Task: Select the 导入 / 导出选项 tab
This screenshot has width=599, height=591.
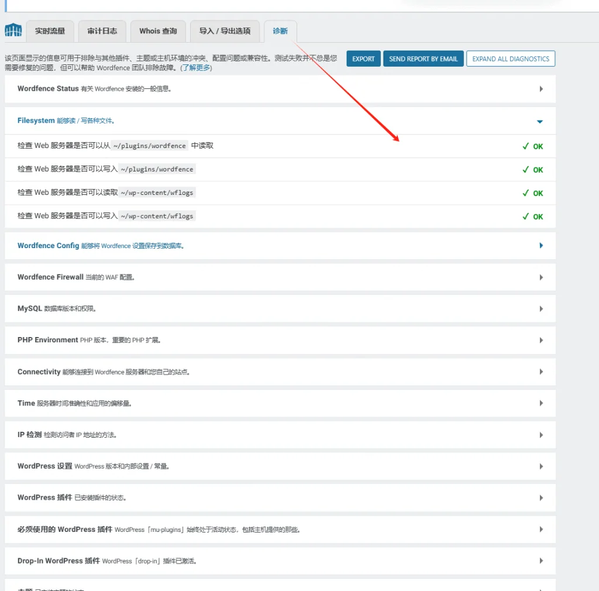Action: 225,32
